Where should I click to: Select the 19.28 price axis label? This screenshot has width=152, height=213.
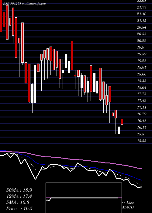[142, 61]
